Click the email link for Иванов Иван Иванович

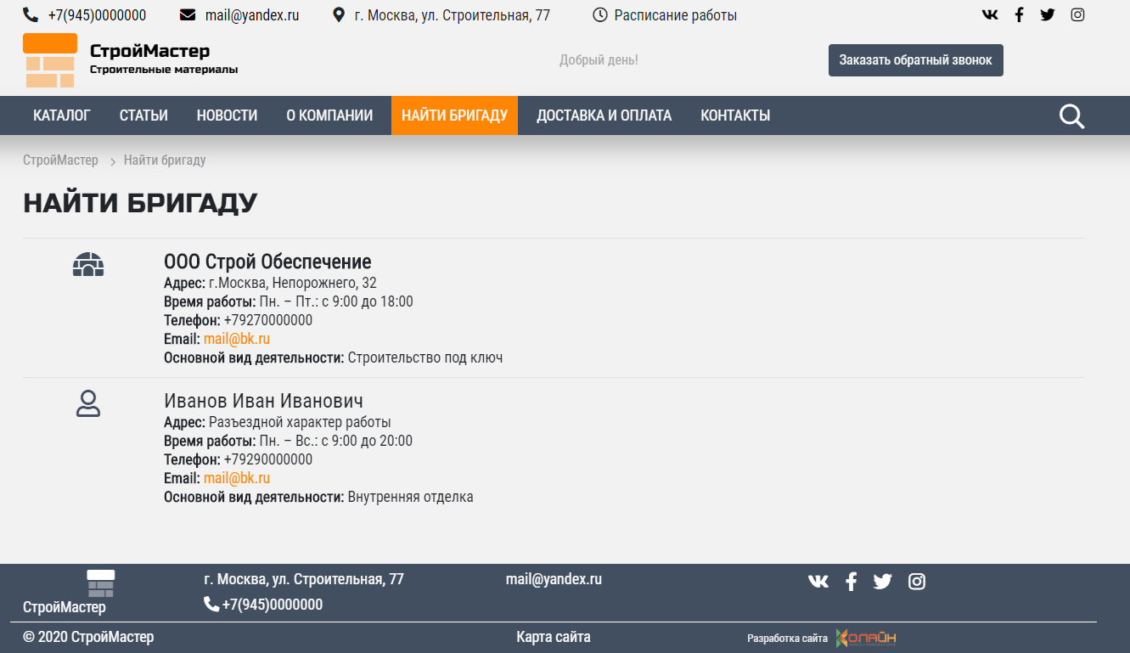(x=237, y=479)
